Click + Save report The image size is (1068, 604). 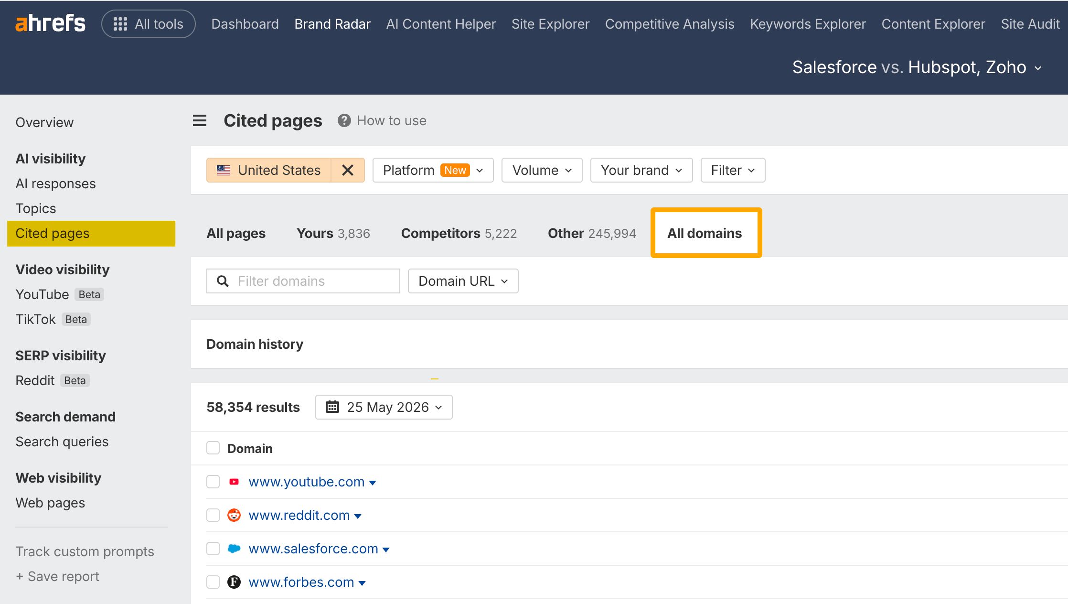pos(57,576)
